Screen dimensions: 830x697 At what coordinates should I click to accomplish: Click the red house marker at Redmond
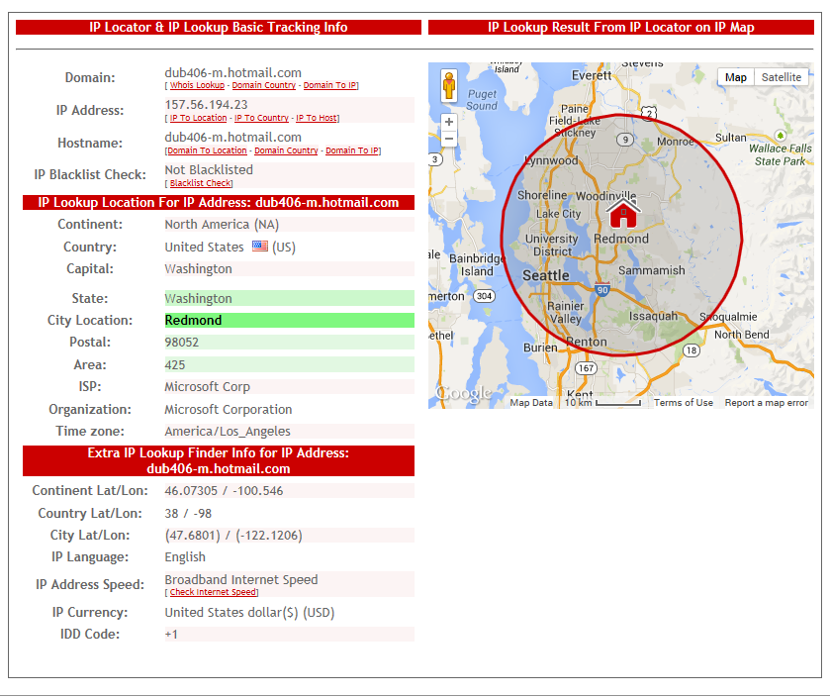[623, 214]
